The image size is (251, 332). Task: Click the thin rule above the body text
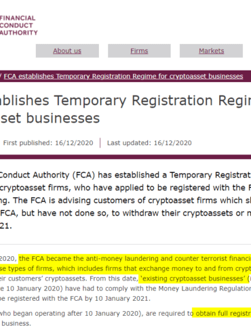tap(125, 244)
